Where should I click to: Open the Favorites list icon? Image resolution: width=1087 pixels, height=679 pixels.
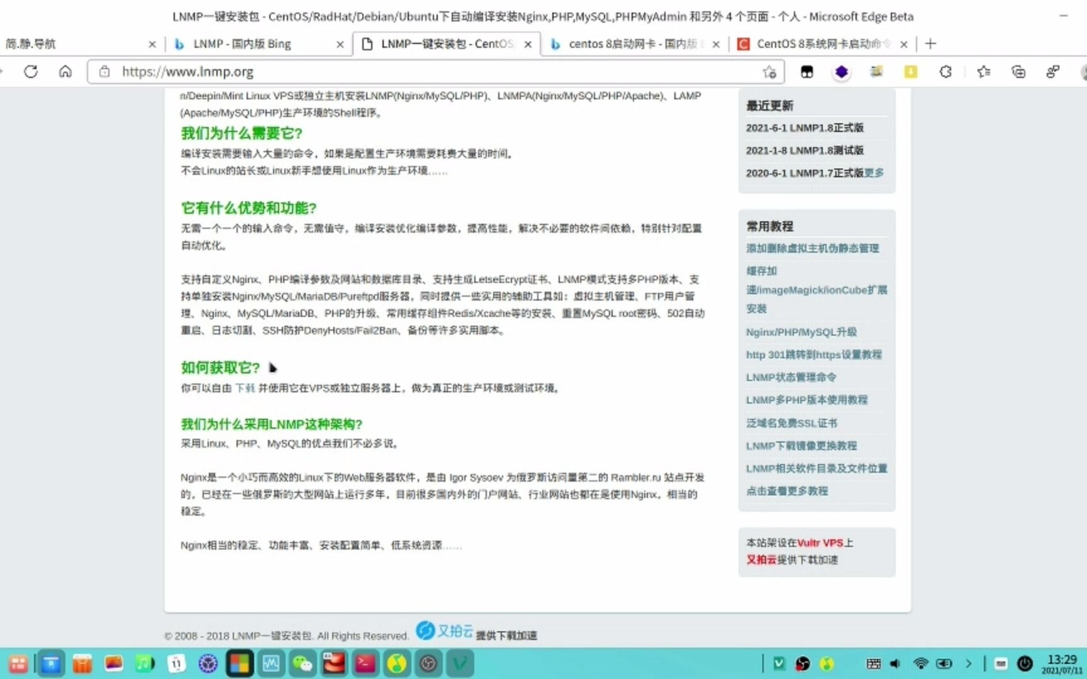pos(984,72)
